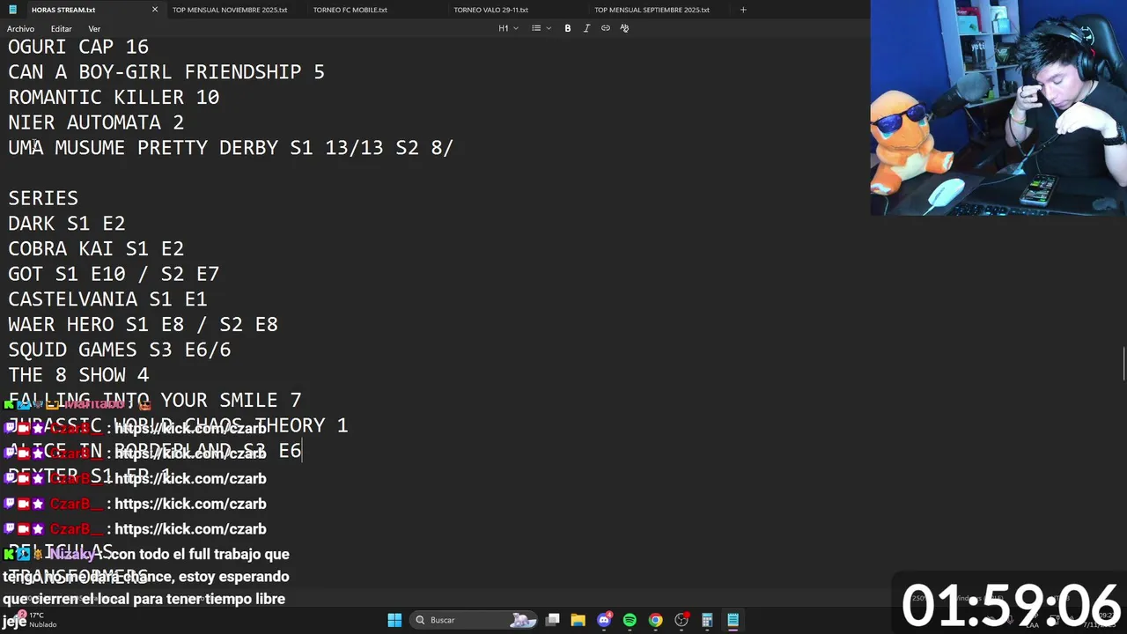Clear formatting with the Aa icon
This screenshot has height=634, width=1127.
pyautogui.click(x=624, y=28)
